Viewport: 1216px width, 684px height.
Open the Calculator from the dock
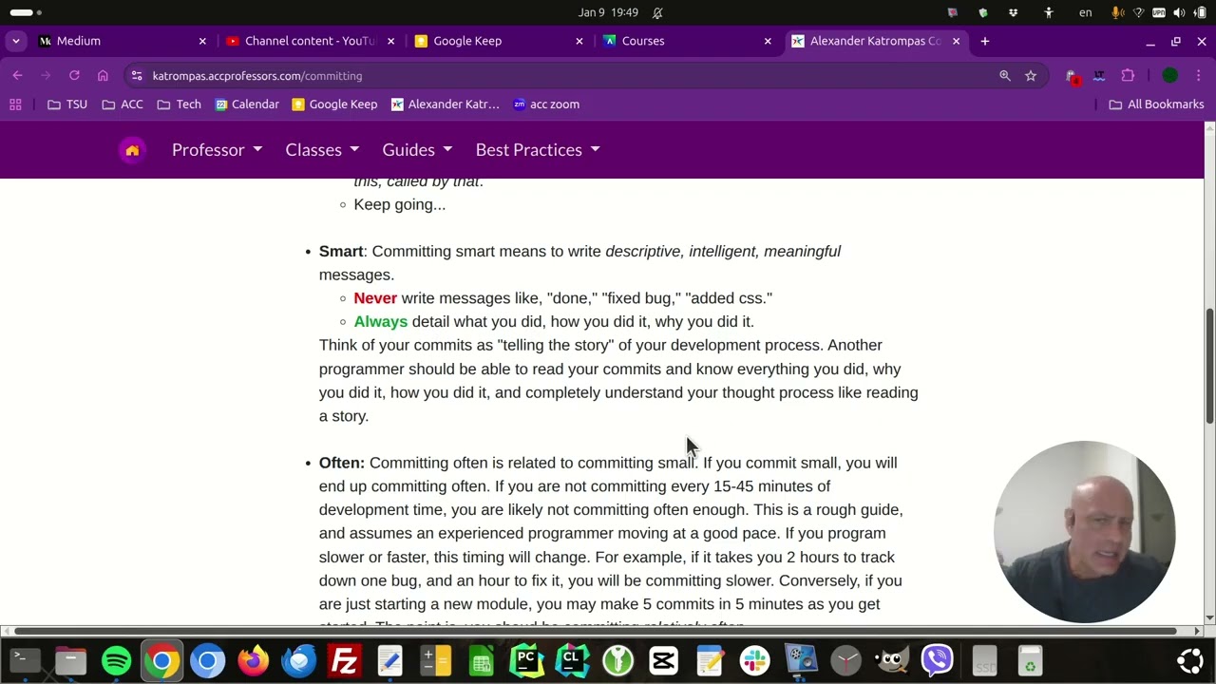[436, 659]
